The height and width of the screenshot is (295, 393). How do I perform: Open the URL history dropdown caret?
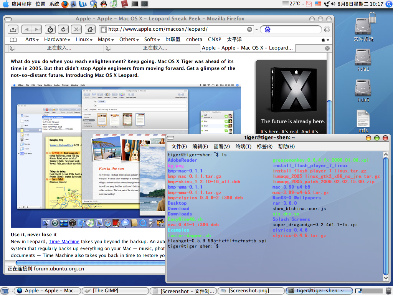point(256,29)
